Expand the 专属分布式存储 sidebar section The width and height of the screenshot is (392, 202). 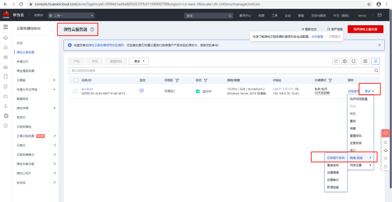pos(54,90)
